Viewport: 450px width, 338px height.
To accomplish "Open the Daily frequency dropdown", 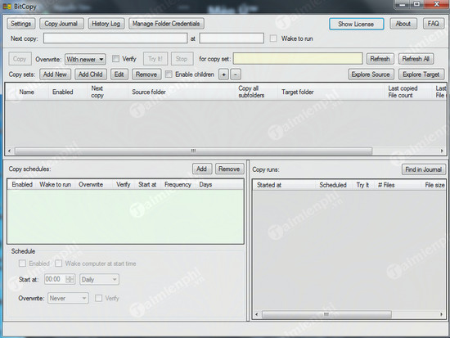I will pyautogui.click(x=99, y=279).
